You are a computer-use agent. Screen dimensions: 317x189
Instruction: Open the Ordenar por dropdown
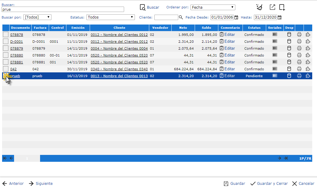[x=213, y=7]
